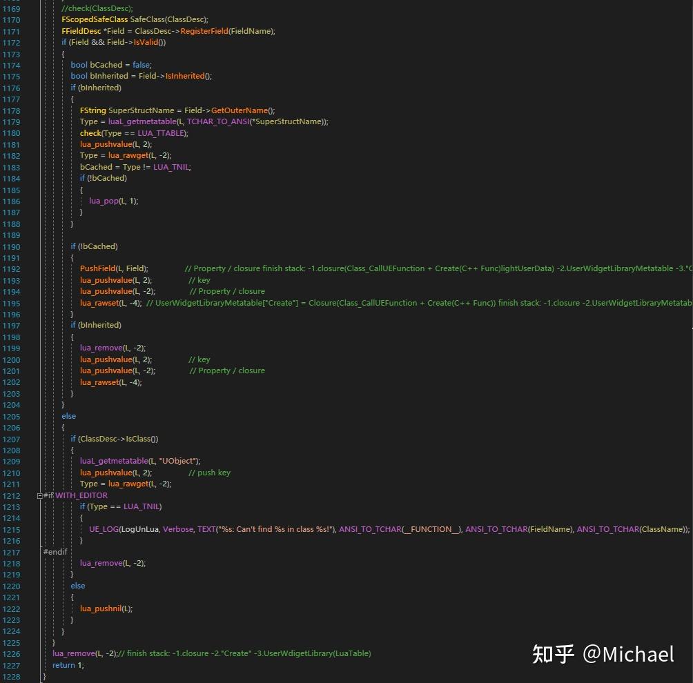The height and width of the screenshot is (683, 693).
Task: Select line number 1228 in the gutter
Action: pyautogui.click(x=12, y=677)
